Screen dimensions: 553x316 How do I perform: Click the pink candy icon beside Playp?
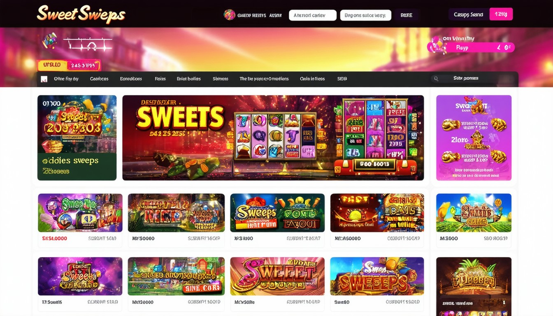click(x=437, y=46)
